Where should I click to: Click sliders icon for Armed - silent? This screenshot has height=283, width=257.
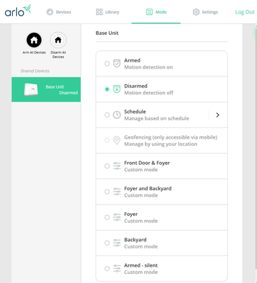pyautogui.click(x=117, y=268)
